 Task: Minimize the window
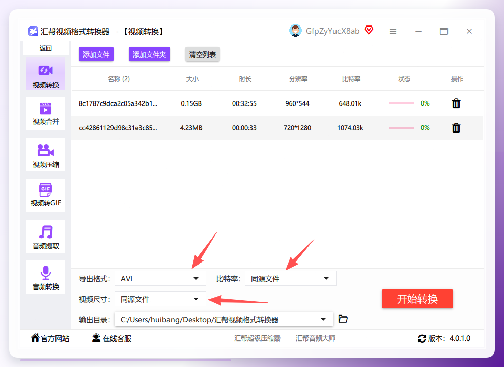pos(418,31)
